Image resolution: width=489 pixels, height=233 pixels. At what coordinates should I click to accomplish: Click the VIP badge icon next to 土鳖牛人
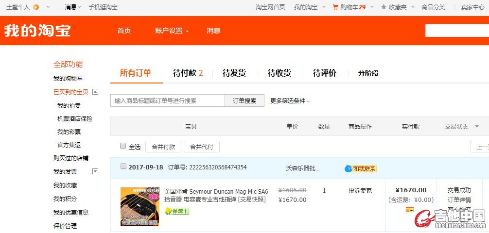[36, 7]
